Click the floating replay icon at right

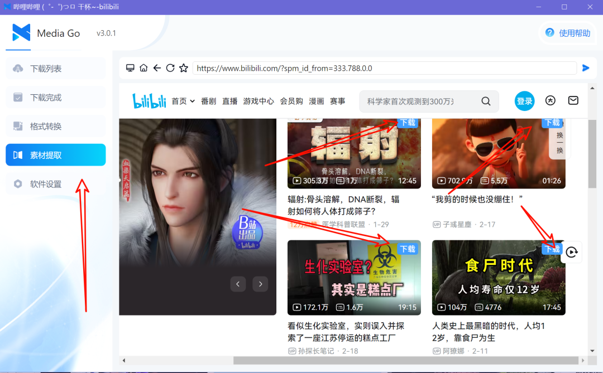(x=572, y=252)
